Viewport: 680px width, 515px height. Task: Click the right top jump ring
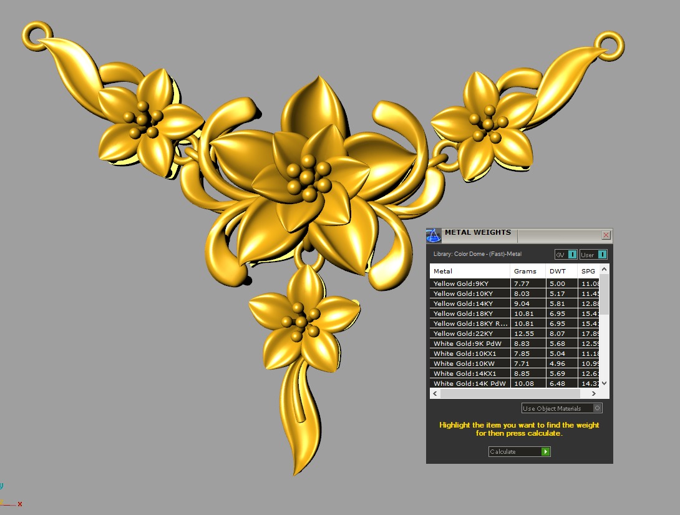pyautogui.click(x=610, y=45)
